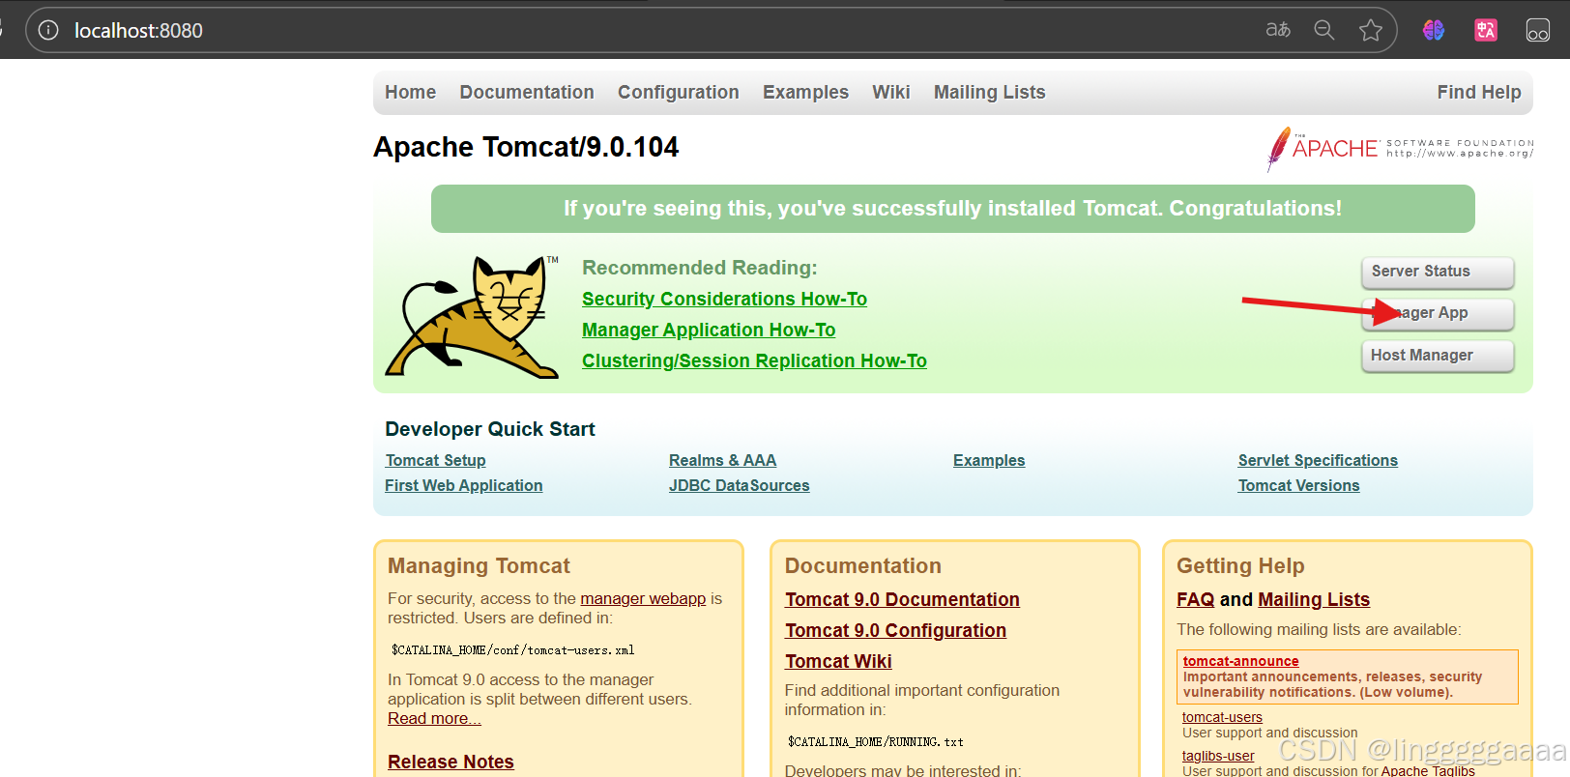This screenshot has height=777, width=1570.
Task: Click the Recommended Reading: heading
Action: (x=699, y=268)
